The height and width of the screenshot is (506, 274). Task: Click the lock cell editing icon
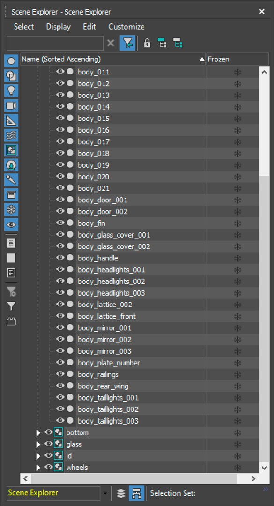click(x=147, y=43)
